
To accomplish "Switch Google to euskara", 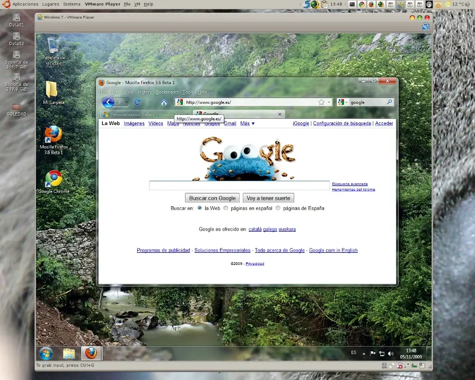I will (287, 229).
